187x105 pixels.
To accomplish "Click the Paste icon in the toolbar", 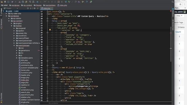I will (x=26, y=2).
